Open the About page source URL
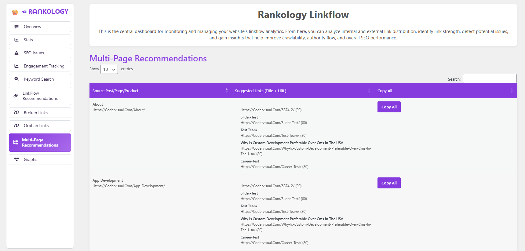 coord(119,110)
